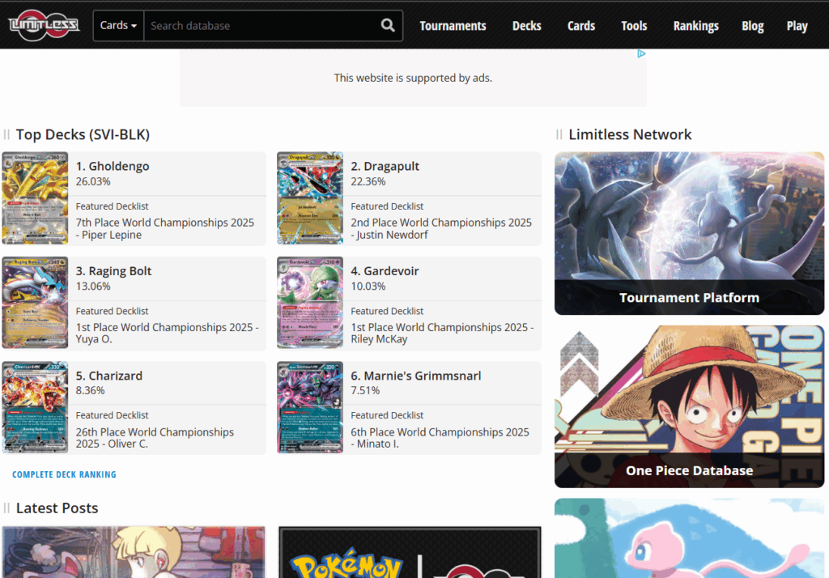Click the 13.06% Raging Bolt share text
Viewport: 829px width, 578px height.
point(93,286)
